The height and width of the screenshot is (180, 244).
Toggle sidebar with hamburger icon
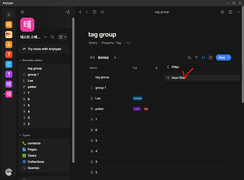[x=22, y=12]
